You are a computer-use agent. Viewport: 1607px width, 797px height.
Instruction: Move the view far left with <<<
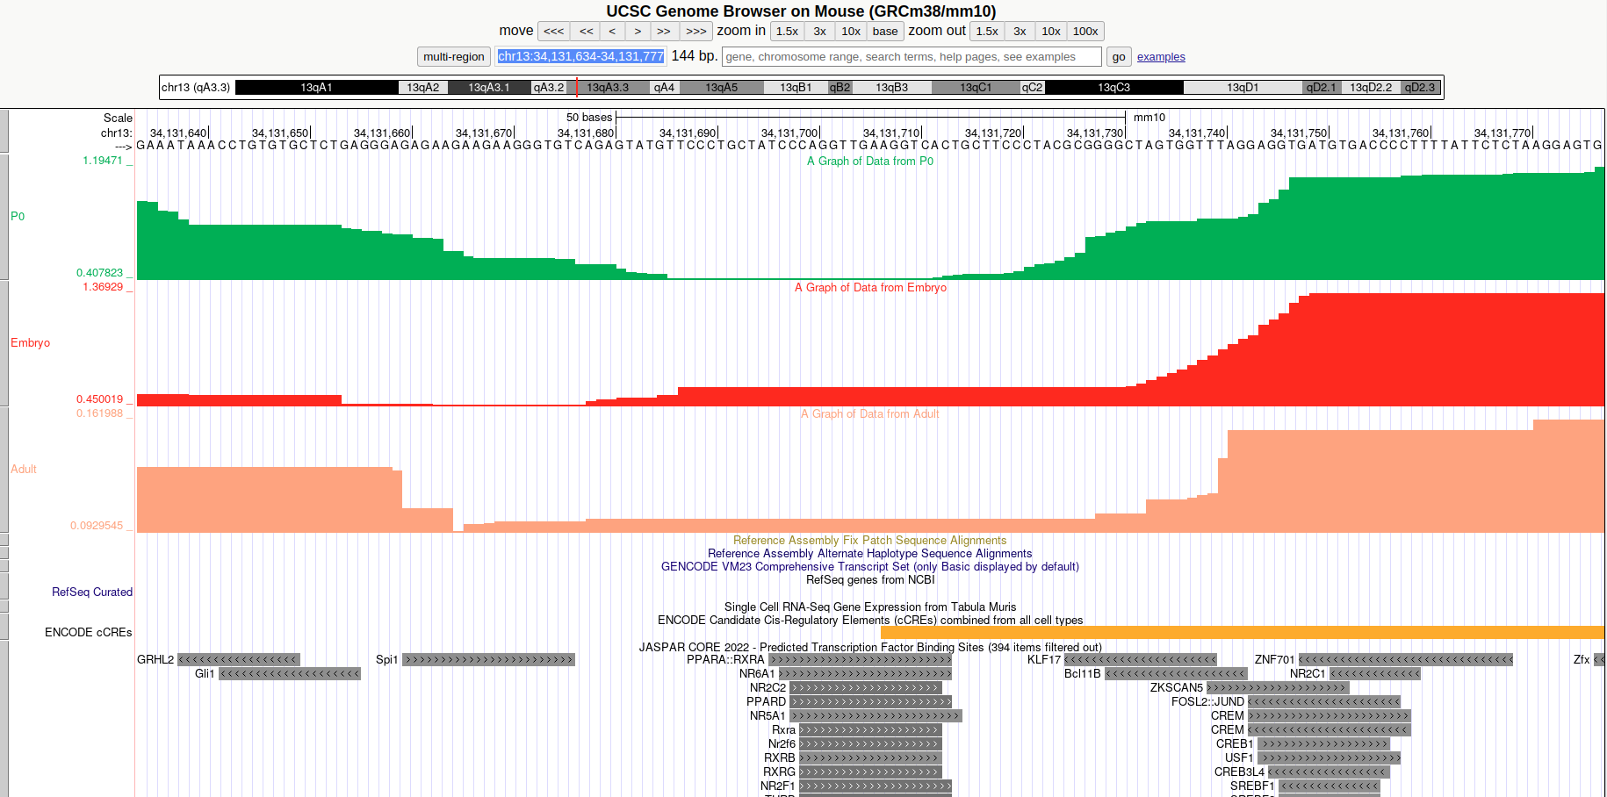(552, 31)
